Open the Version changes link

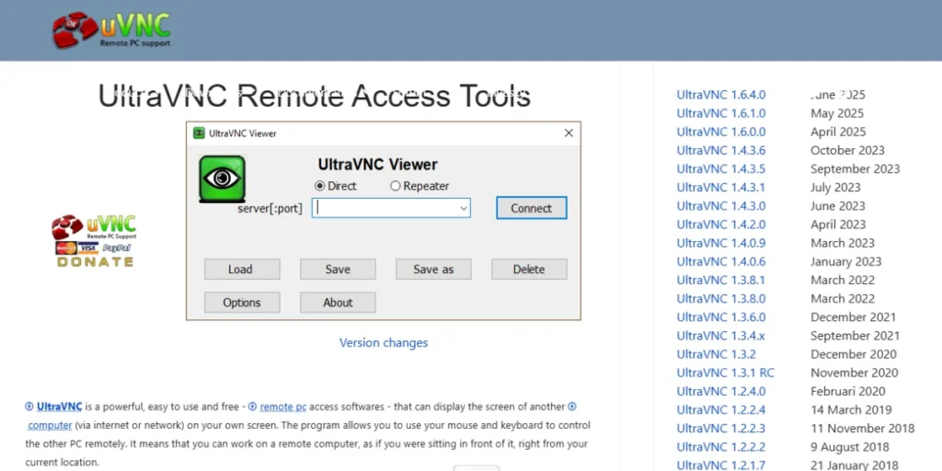[x=384, y=343]
